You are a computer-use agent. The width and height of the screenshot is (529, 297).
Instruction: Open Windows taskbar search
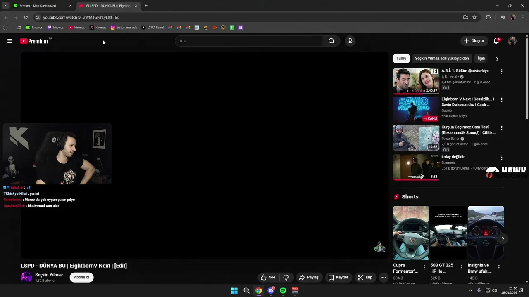[246, 290]
